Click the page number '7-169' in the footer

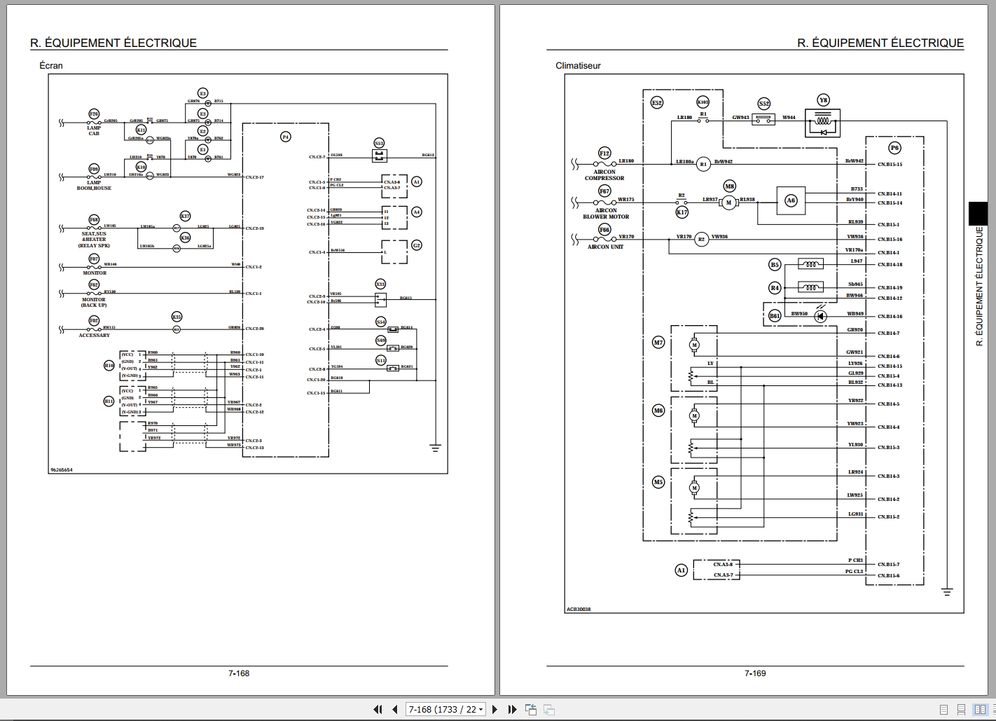[x=755, y=673]
